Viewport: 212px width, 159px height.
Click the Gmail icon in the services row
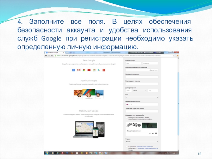point(78,70)
